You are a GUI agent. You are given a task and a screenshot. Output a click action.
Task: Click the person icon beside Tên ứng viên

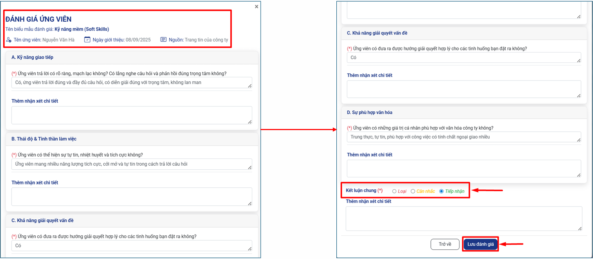point(9,40)
